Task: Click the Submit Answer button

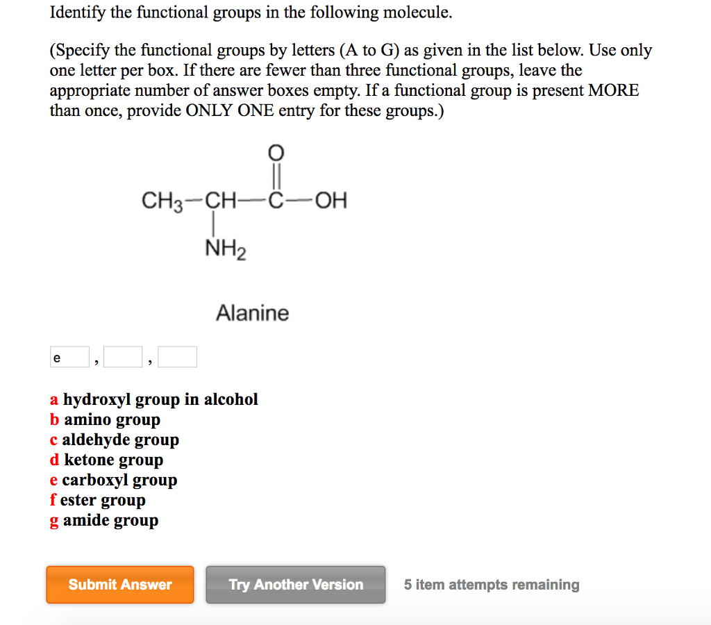Action: pyautogui.click(x=119, y=585)
